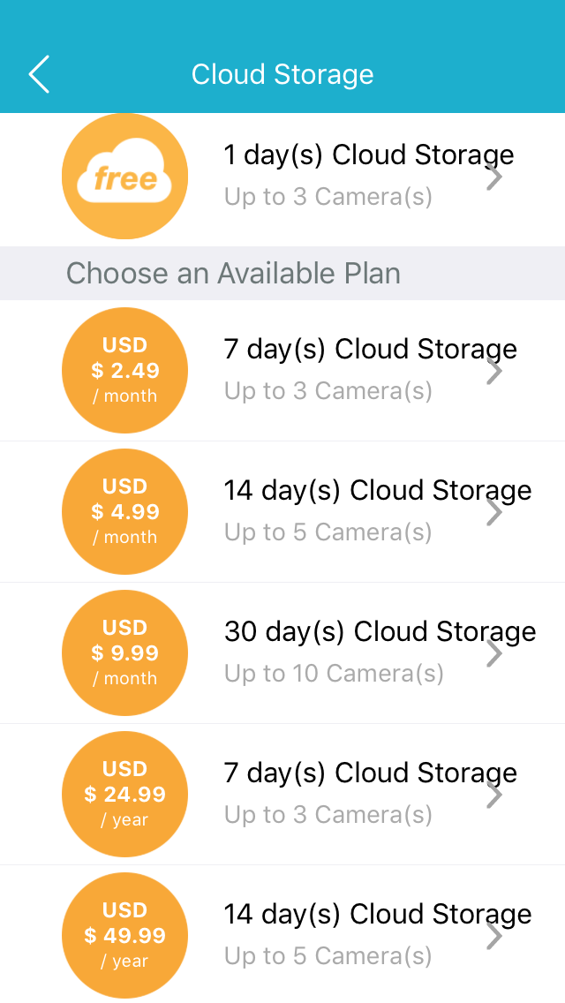Select Up to 5 Camera(s) under $4.99 plan
This screenshot has width=565, height=1003.
click(x=328, y=532)
